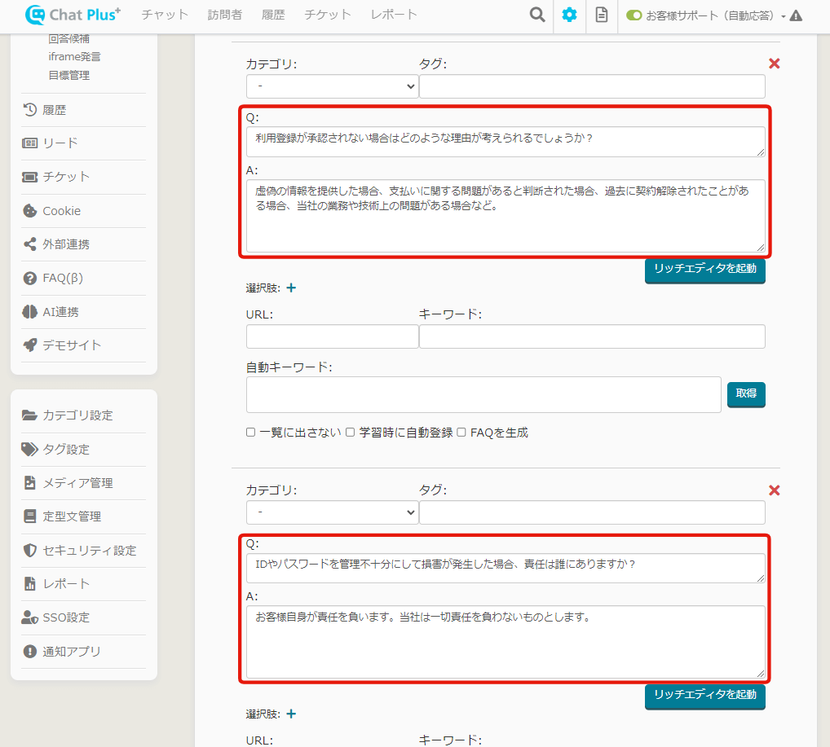Image resolution: width=830 pixels, height=747 pixels.
Task: Click the 取得 button
Action: [x=746, y=393]
